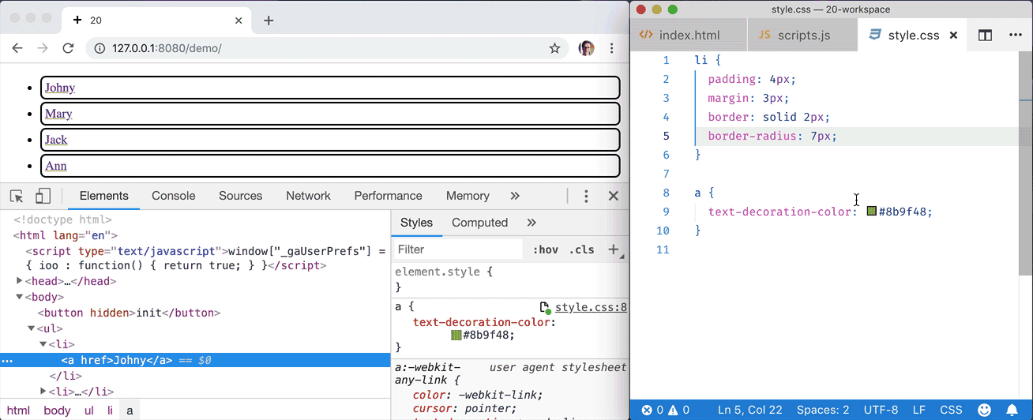
Task: Click the Jack link on page
Action: click(56, 140)
